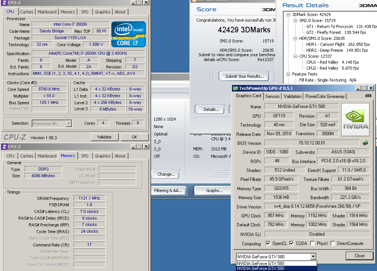This screenshot has width=377, height=271.
Task: Open the Mainboard tab in top CPU-Z
Action: (47, 12)
